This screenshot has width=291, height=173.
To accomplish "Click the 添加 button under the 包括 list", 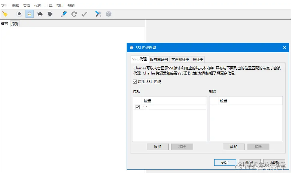I will [x=157, y=147].
